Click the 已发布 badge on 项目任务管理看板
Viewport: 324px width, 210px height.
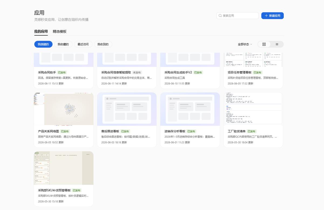click(258, 72)
